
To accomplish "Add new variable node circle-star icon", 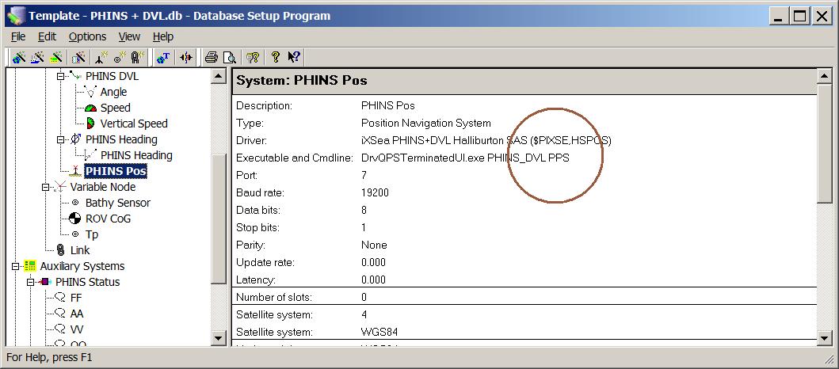I will [x=120, y=57].
